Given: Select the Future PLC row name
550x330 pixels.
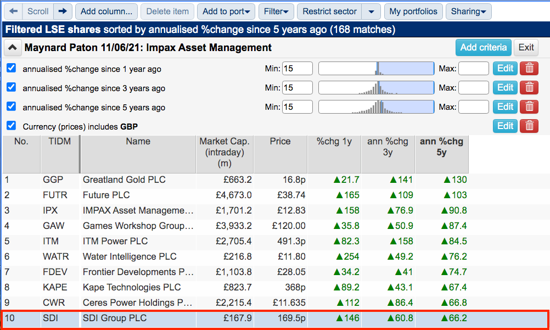Looking at the screenshot, I should [106, 195].
